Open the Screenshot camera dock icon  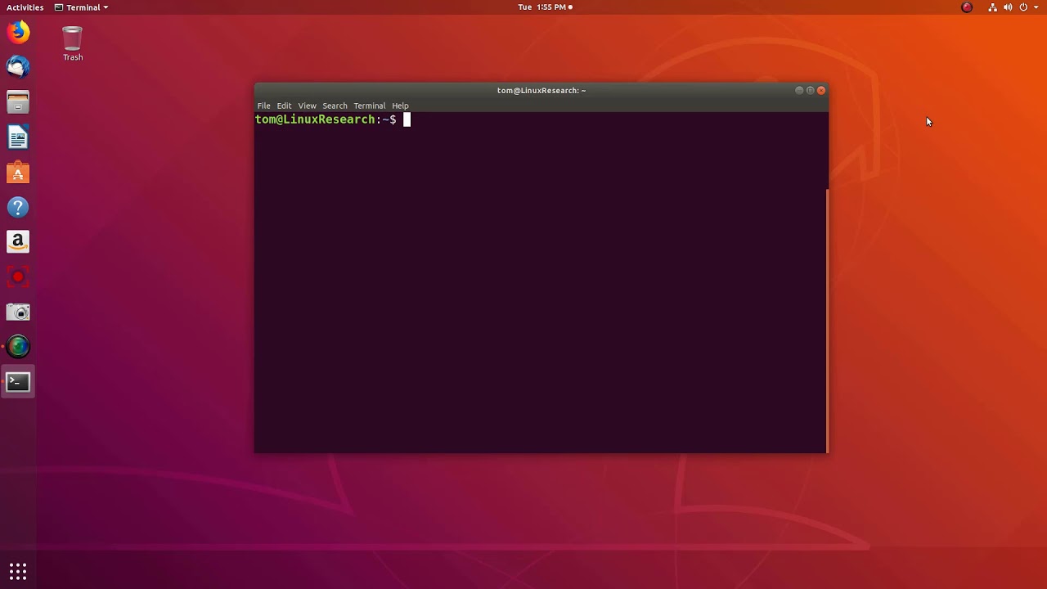18,312
